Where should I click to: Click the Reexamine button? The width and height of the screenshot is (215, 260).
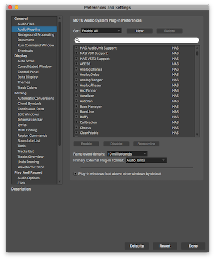146,144
